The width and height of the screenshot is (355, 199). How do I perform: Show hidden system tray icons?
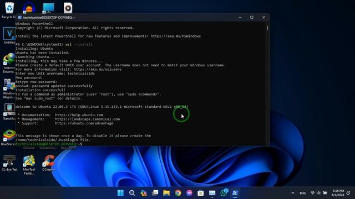tap(293, 193)
